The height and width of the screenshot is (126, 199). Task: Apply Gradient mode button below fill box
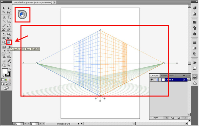(x=6, y=80)
